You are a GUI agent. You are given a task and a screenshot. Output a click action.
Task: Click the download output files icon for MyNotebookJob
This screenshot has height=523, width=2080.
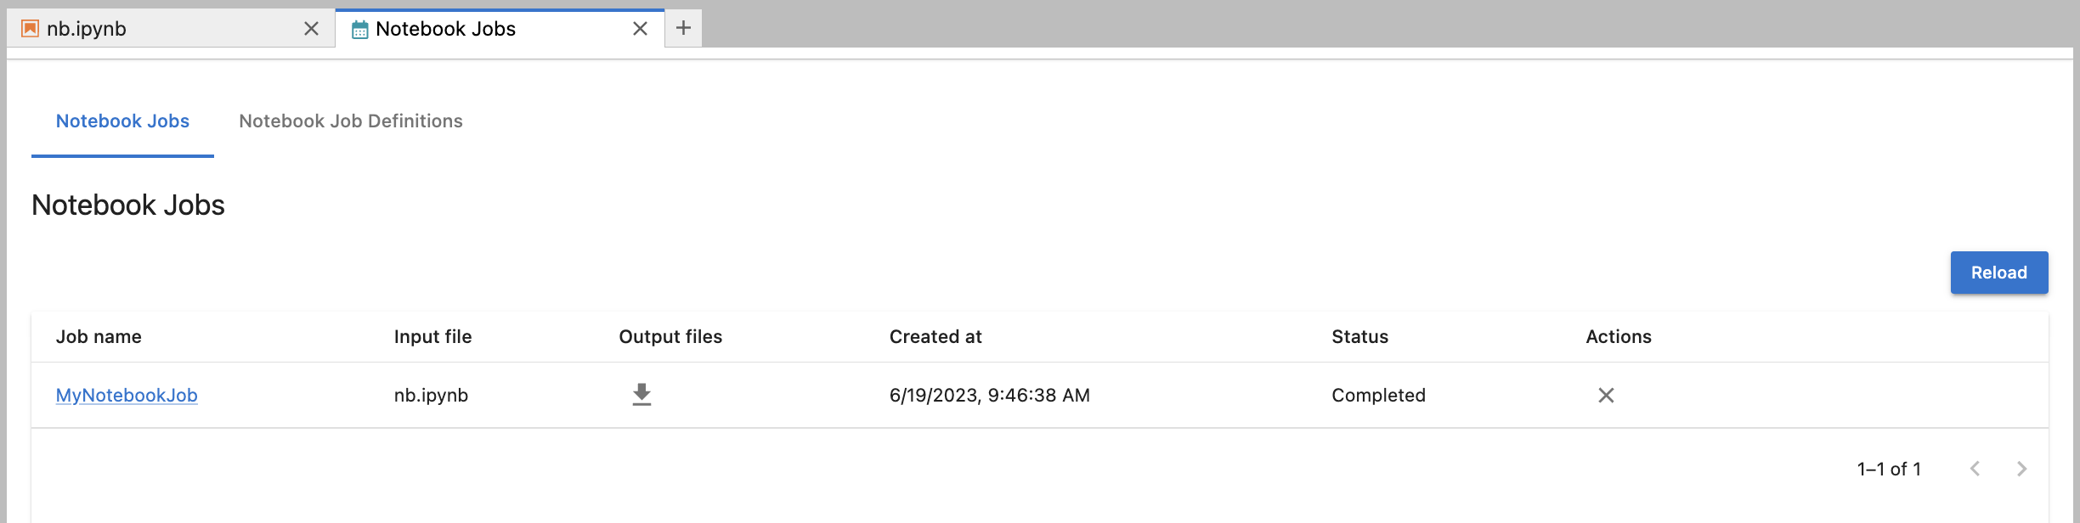(x=642, y=395)
